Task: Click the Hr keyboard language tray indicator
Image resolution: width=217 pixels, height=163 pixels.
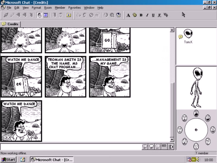Action: [x=194, y=160]
